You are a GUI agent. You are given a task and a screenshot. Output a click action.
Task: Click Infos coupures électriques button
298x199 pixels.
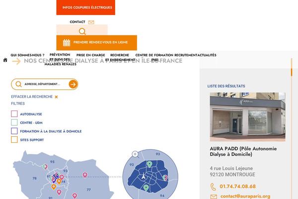pyautogui.click(x=86, y=7)
